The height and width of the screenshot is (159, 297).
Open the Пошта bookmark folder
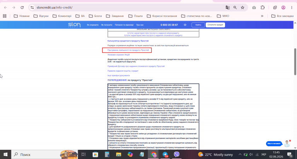pos(135,16)
